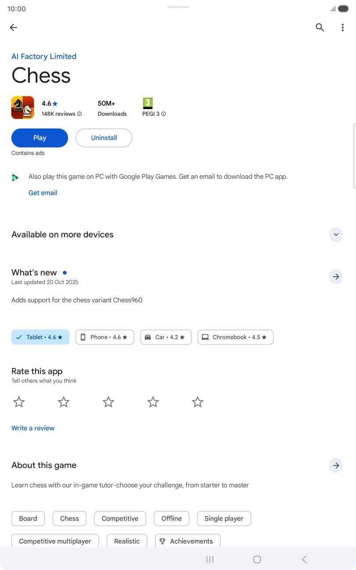Screen dimensions: 356x570
Task: Tap the Android home navigation button
Action: [257, 559]
